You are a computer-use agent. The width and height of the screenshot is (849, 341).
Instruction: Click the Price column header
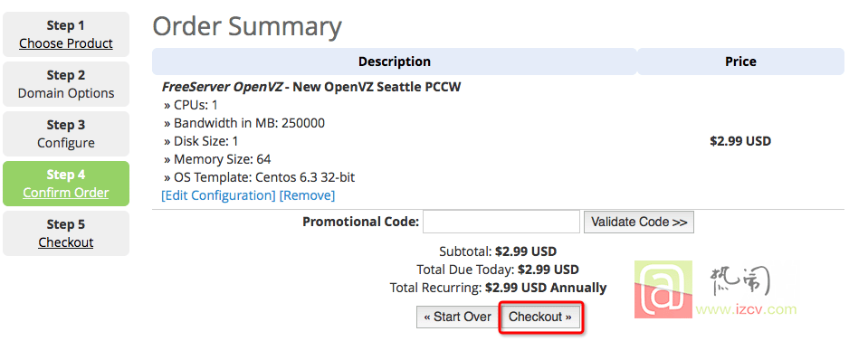[740, 62]
